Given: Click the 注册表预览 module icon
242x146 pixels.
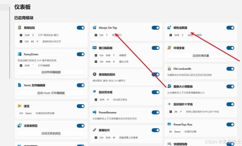Looking at the screenshot, I should (x=19, y=125).
